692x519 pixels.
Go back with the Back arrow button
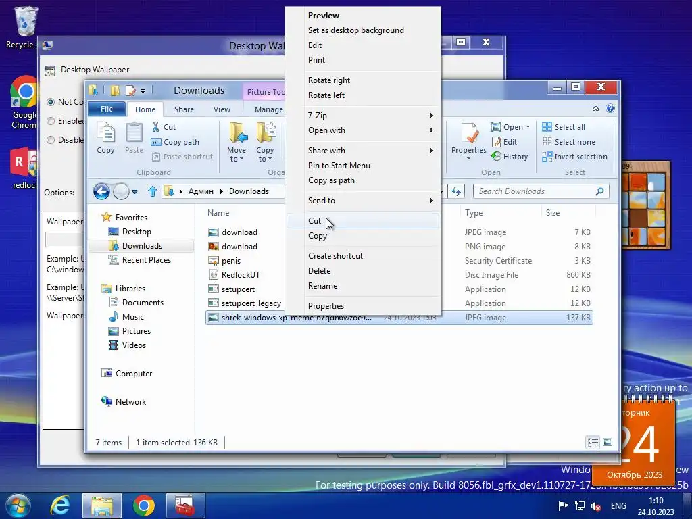pyautogui.click(x=101, y=191)
